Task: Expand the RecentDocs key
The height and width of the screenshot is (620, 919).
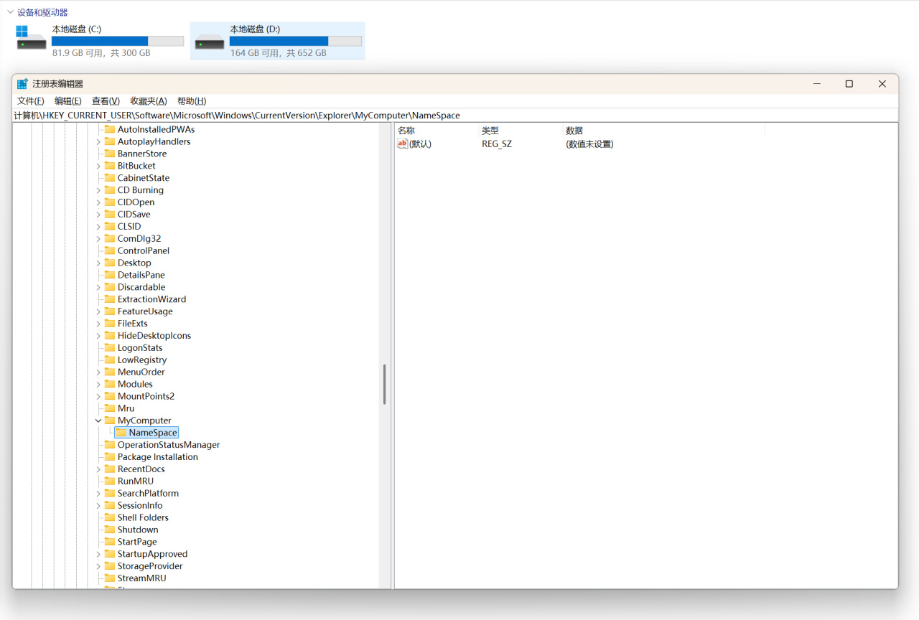Action: click(x=98, y=469)
